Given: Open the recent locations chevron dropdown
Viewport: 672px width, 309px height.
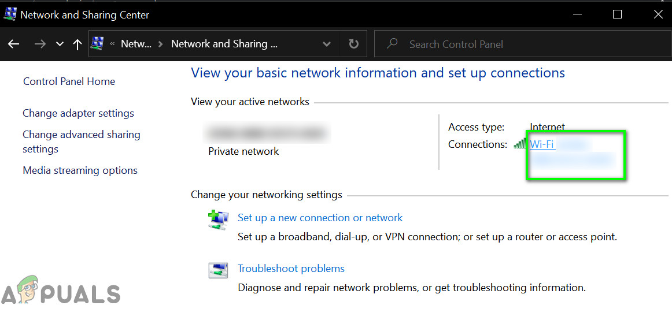Looking at the screenshot, I should click(60, 44).
